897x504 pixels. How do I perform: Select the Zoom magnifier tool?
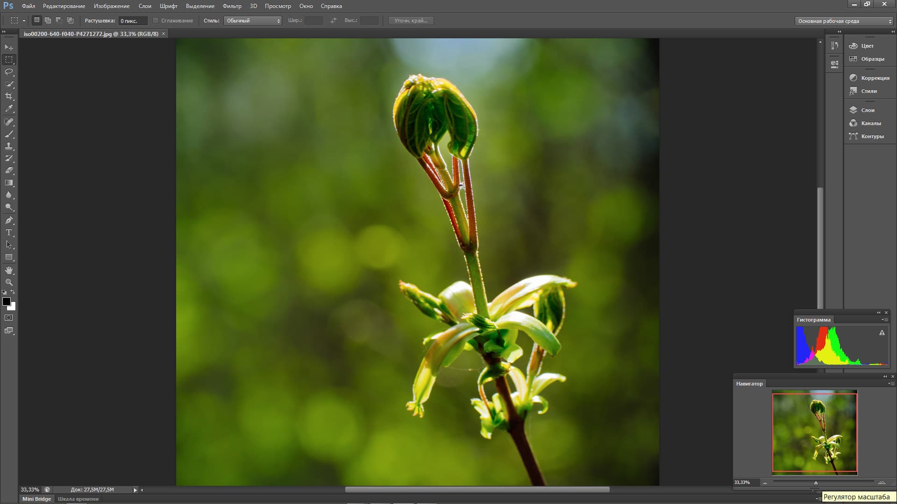(x=9, y=282)
